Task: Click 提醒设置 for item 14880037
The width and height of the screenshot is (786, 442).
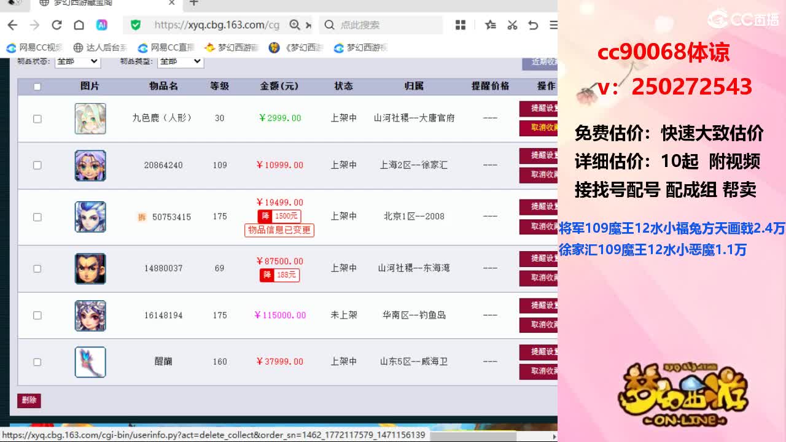Action: (x=539, y=258)
